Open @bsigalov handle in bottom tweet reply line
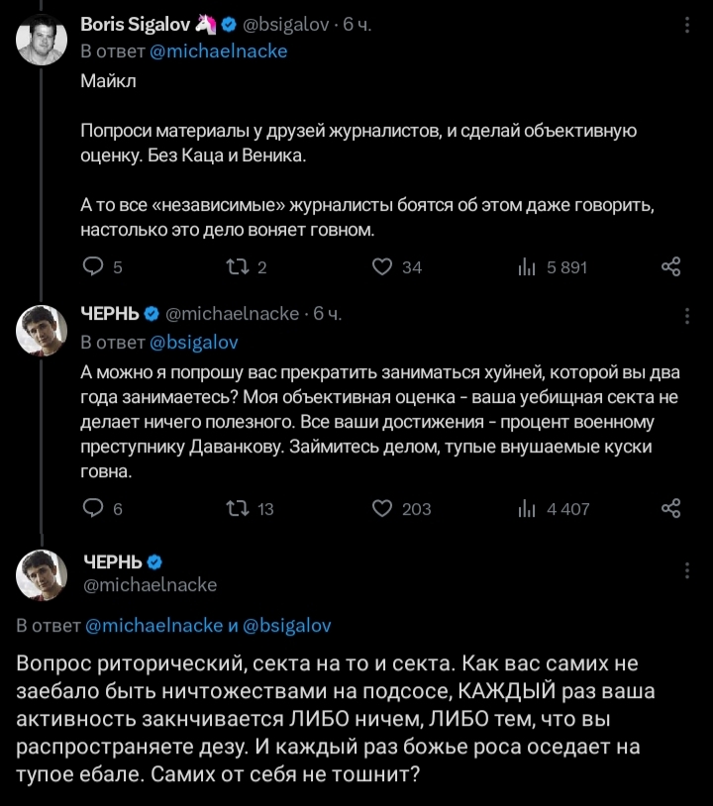Image resolution: width=713 pixels, height=806 pixels. click(286, 625)
